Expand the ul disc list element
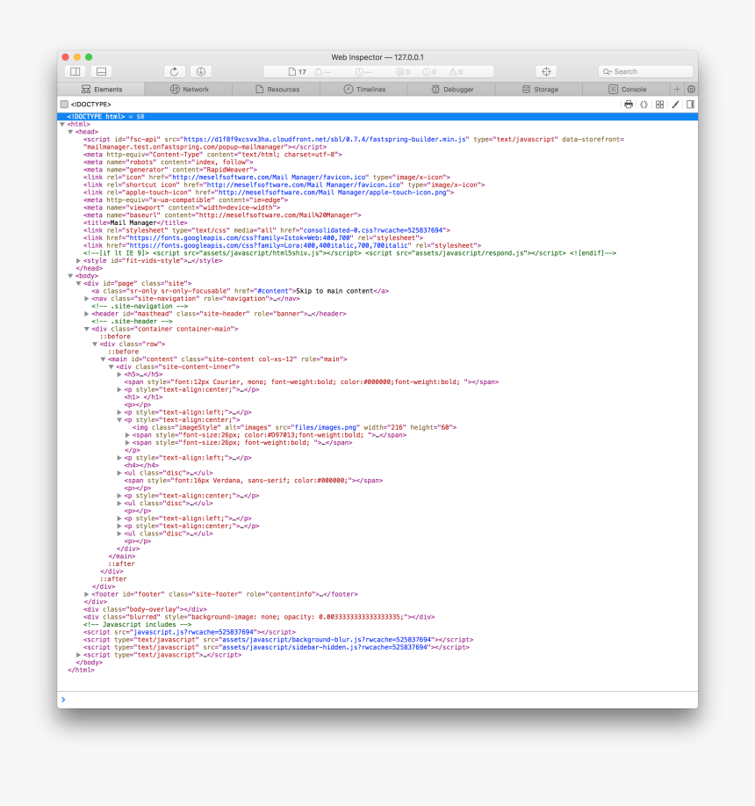Image resolution: width=755 pixels, height=806 pixels. 119,472
